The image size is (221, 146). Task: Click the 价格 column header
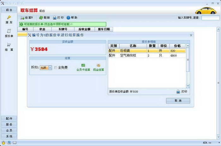177,46
